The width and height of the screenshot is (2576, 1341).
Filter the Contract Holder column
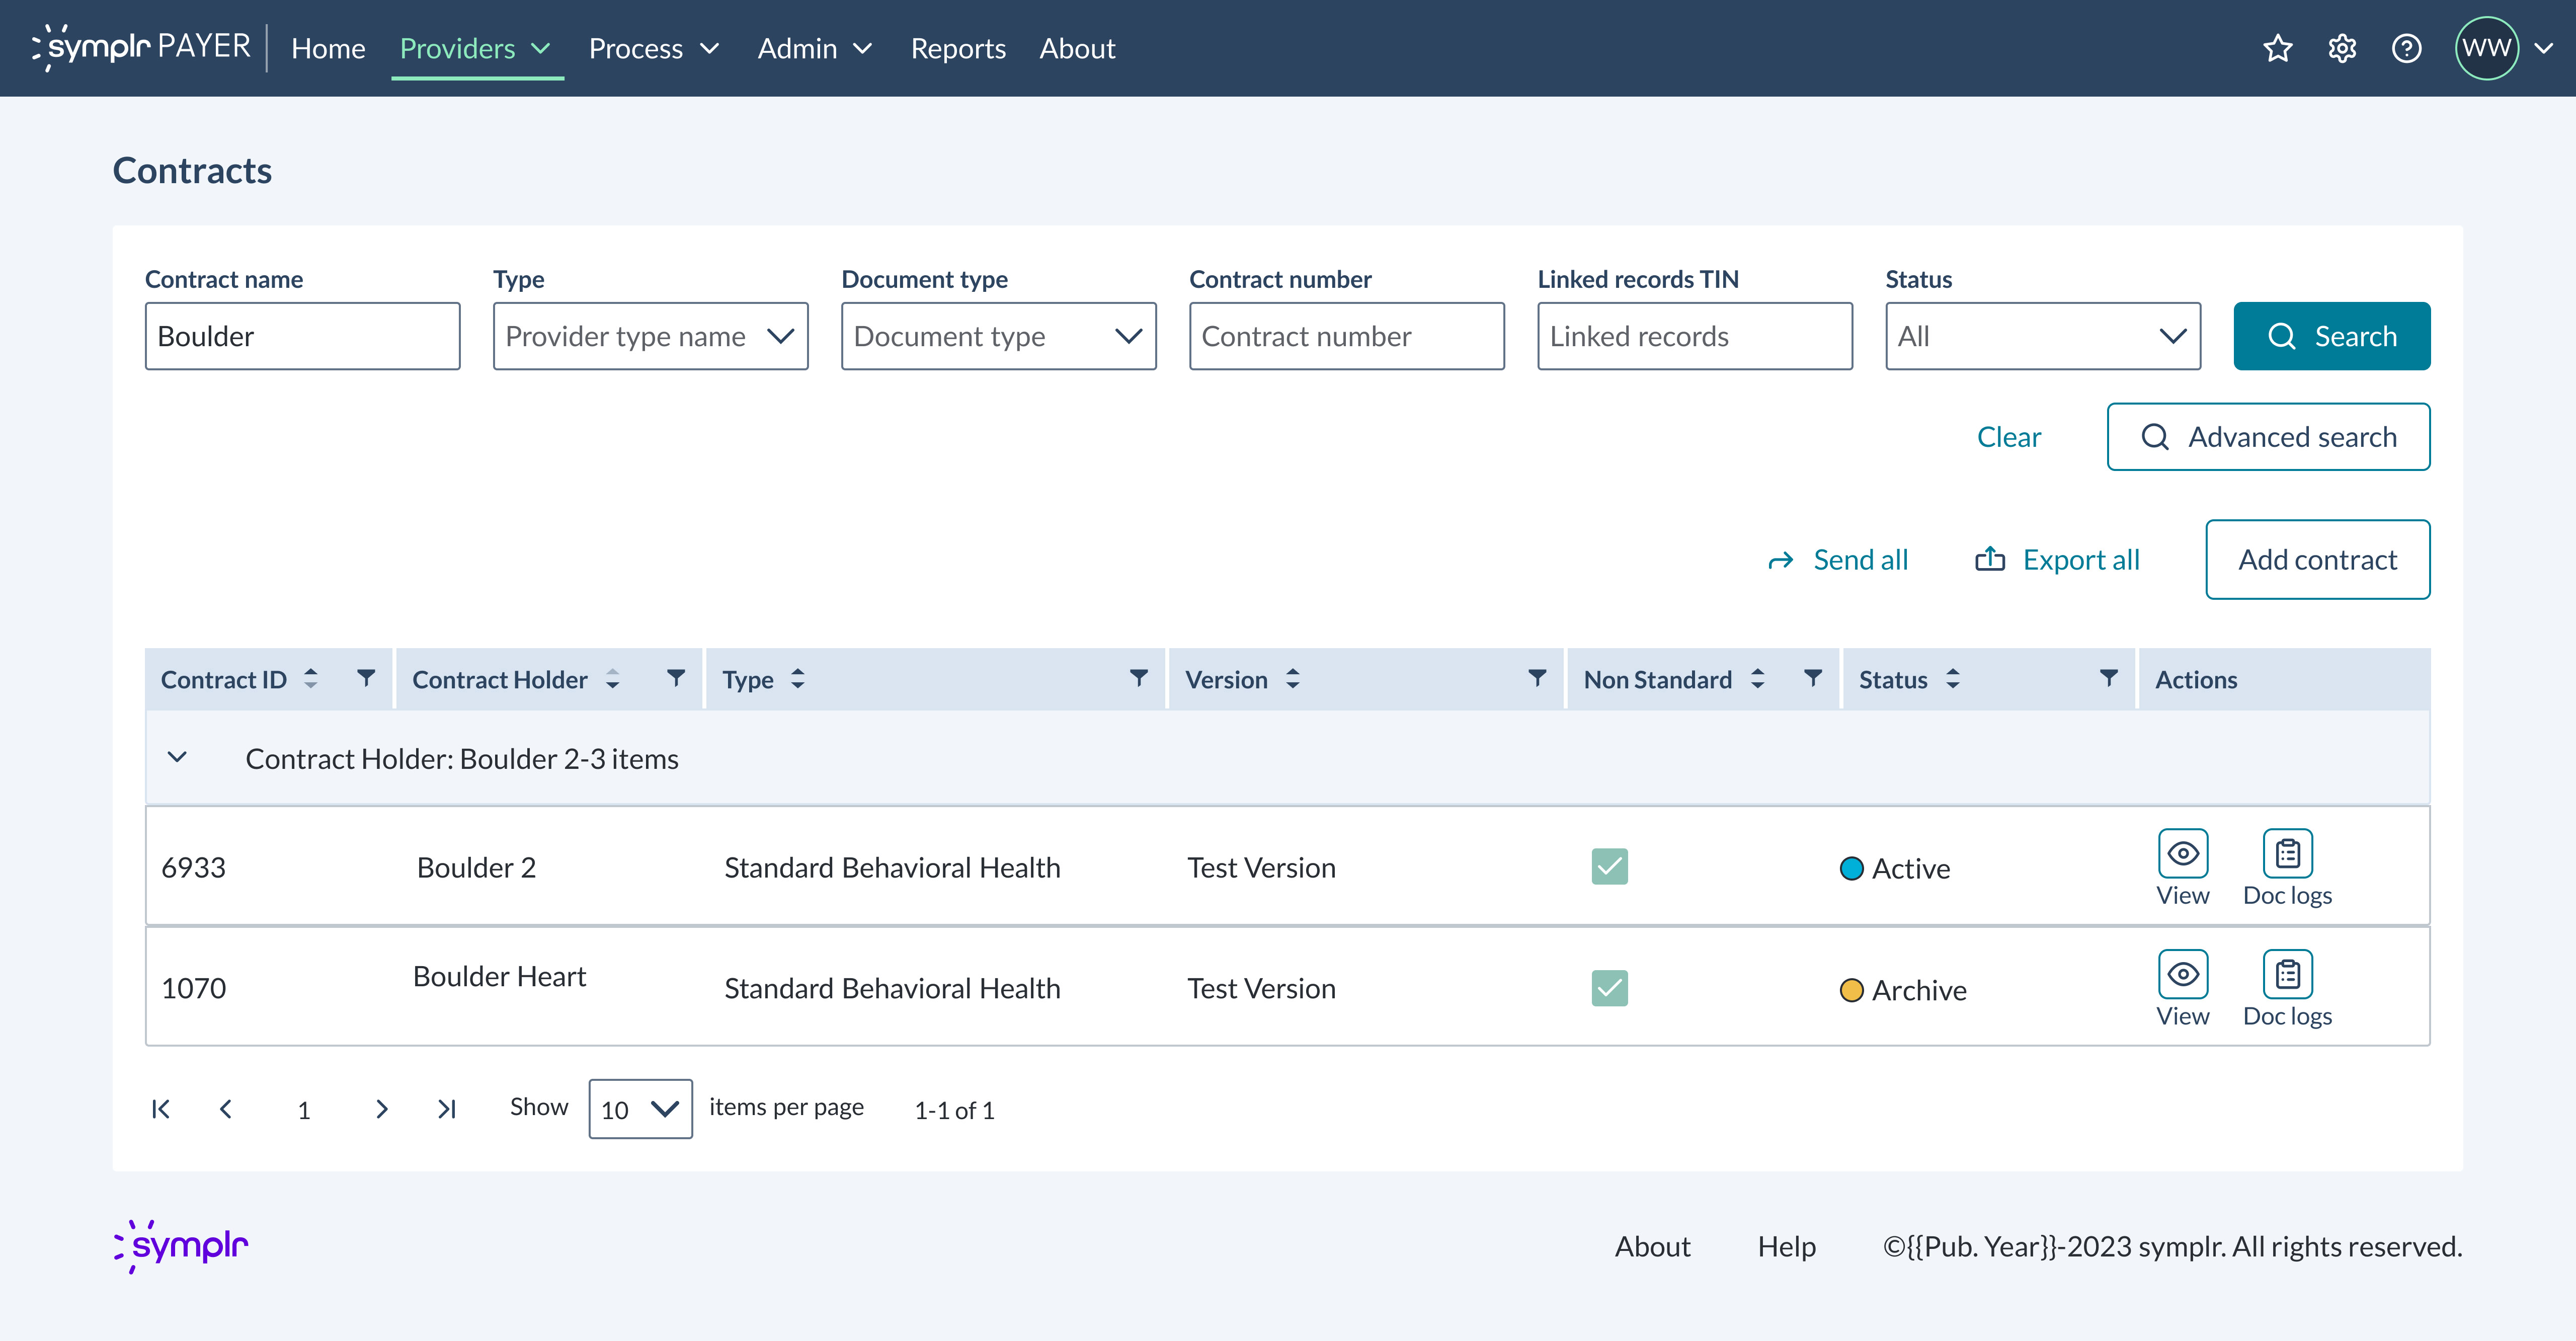coord(676,679)
